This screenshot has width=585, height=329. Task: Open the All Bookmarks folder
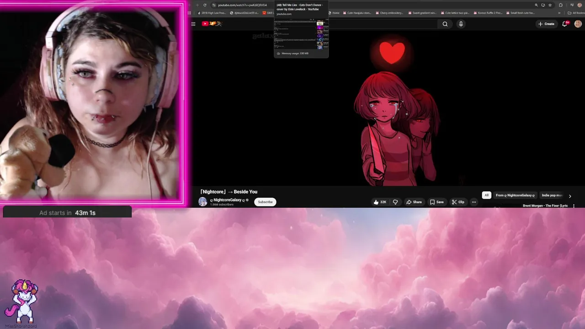click(x=575, y=13)
